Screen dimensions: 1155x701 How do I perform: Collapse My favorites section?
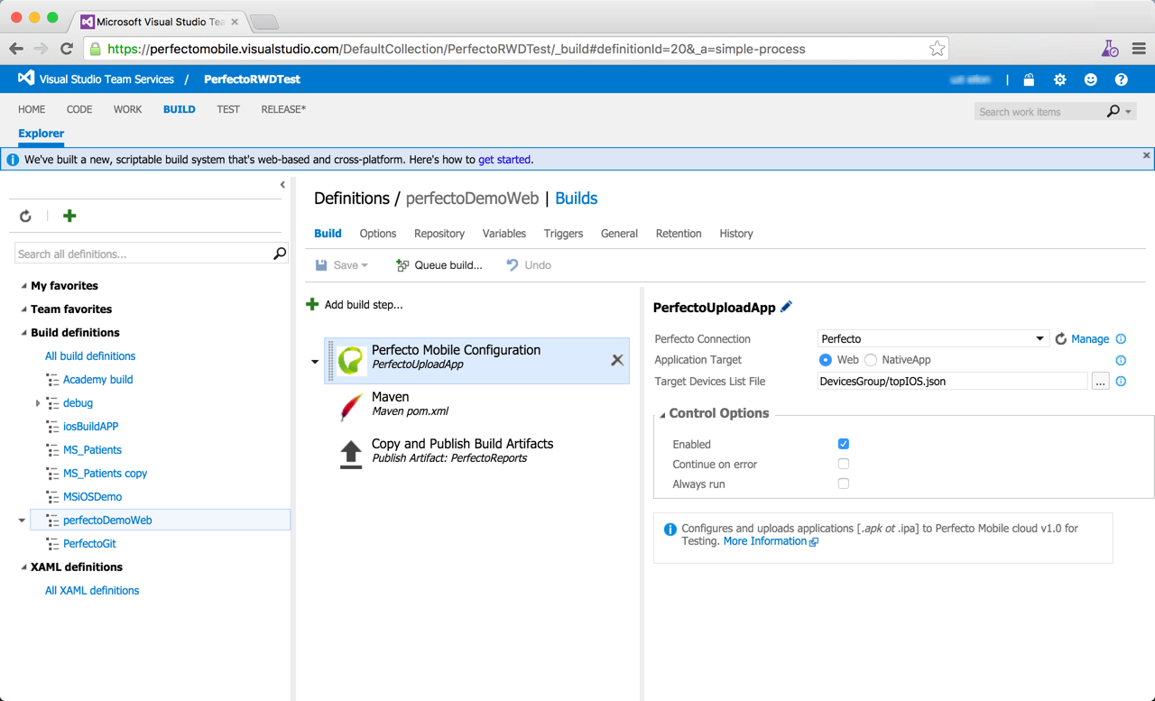[23, 286]
